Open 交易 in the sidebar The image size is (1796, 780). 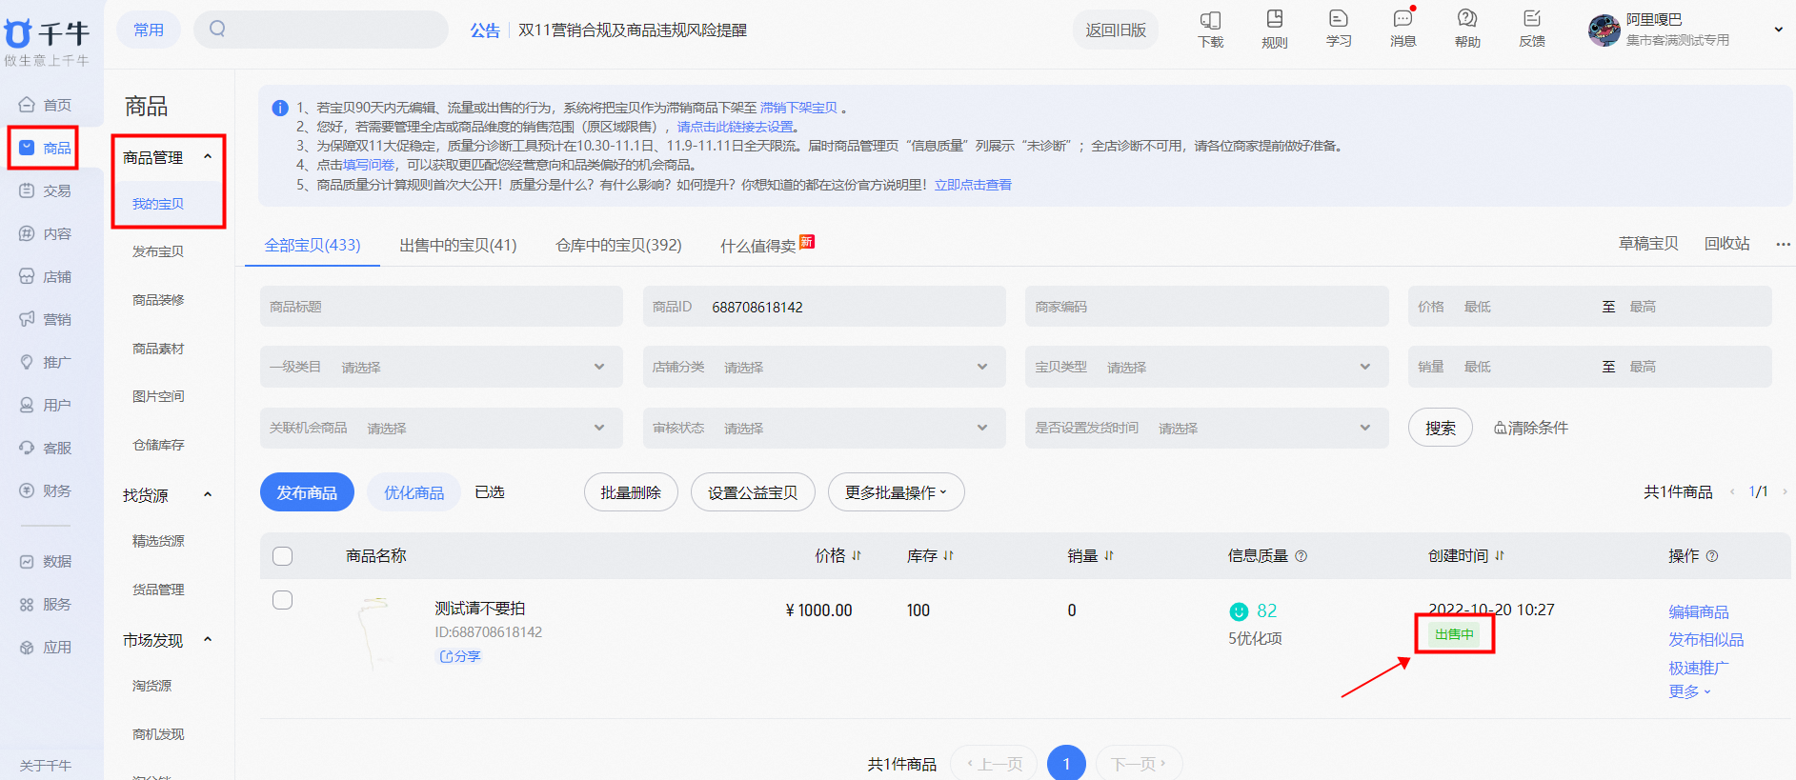click(46, 190)
